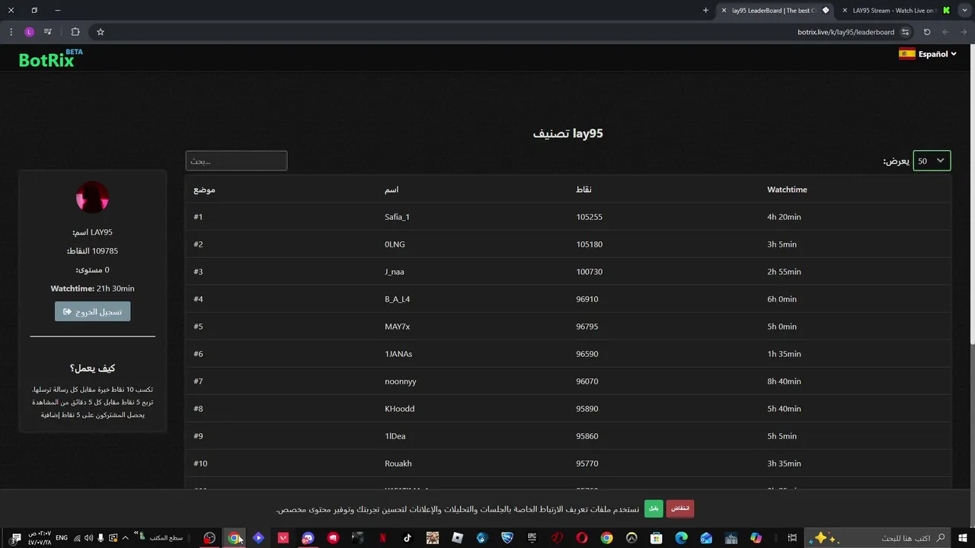Select the J_naa name cell

click(395, 272)
